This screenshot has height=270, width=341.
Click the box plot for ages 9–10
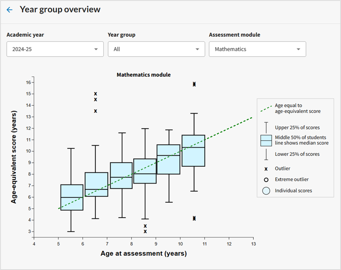pyautogui.click(x=168, y=159)
